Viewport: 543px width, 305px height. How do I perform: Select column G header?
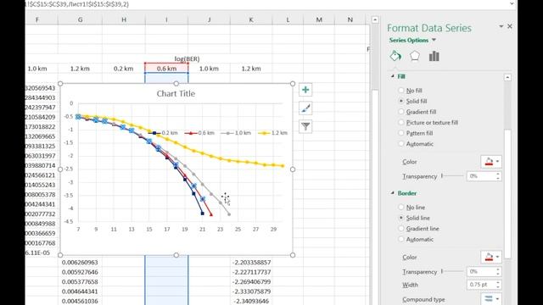coord(80,19)
